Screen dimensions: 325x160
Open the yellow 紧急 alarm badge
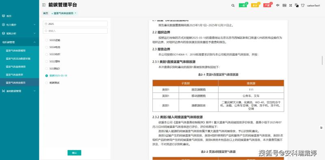coord(255,5)
